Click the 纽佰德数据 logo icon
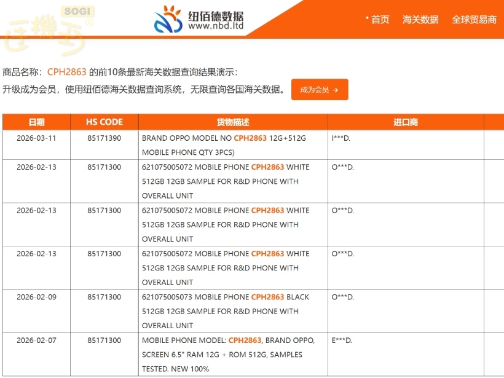 click(x=168, y=19)
